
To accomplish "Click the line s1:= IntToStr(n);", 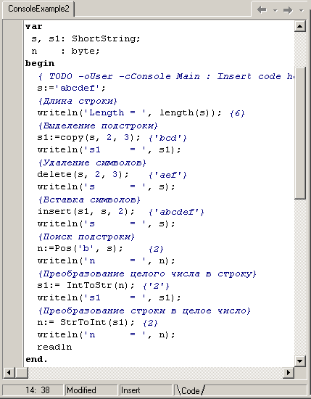I will [x=86, y=286].
